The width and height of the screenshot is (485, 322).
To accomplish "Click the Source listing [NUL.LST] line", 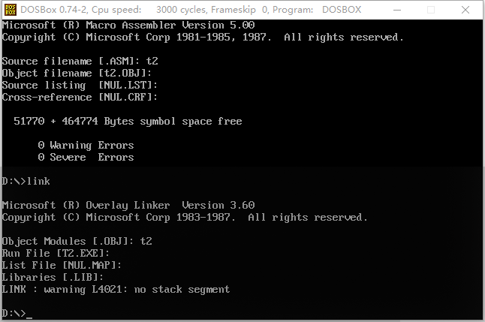I will pos(80,85).
